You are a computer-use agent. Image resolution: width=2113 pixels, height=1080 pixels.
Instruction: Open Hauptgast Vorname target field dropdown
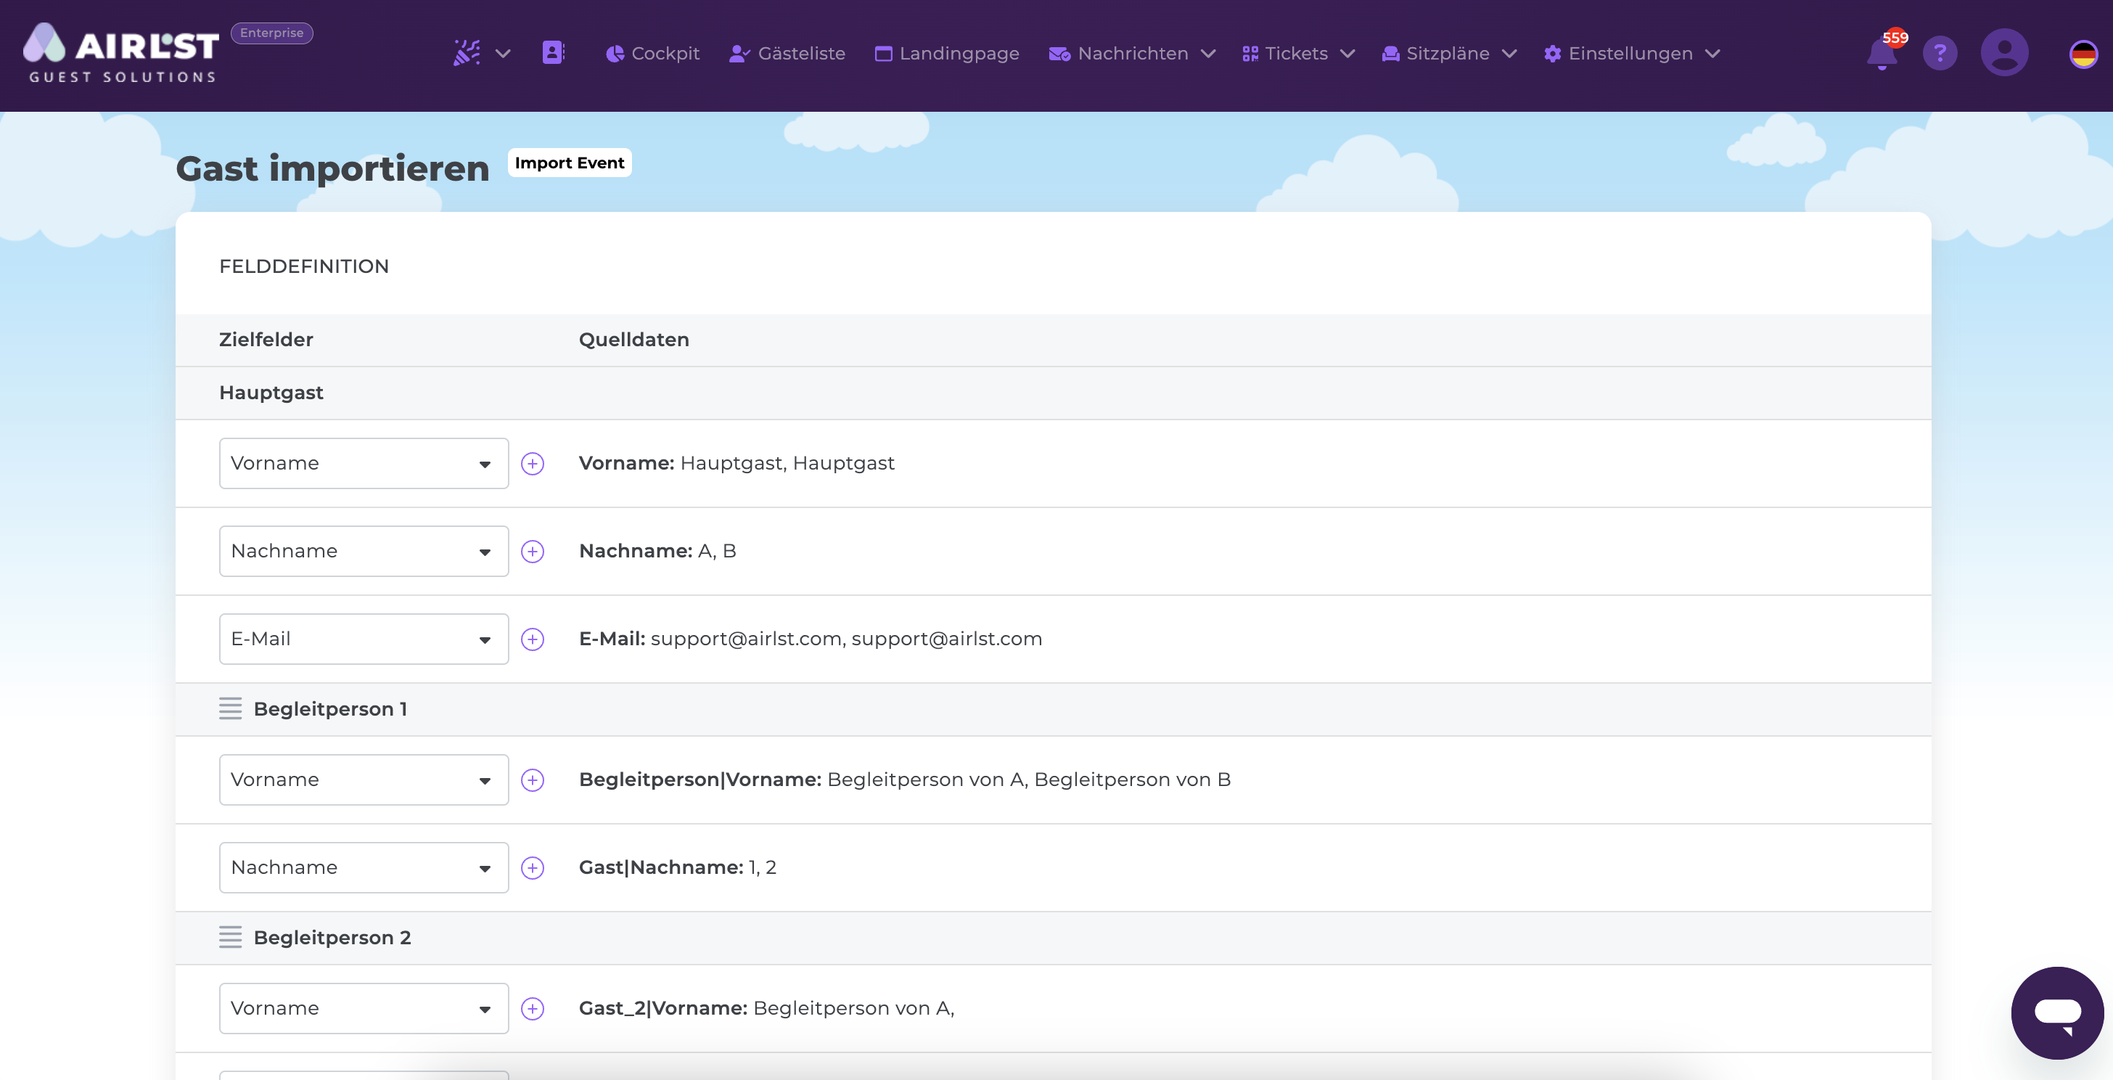(x=364, y=463)
